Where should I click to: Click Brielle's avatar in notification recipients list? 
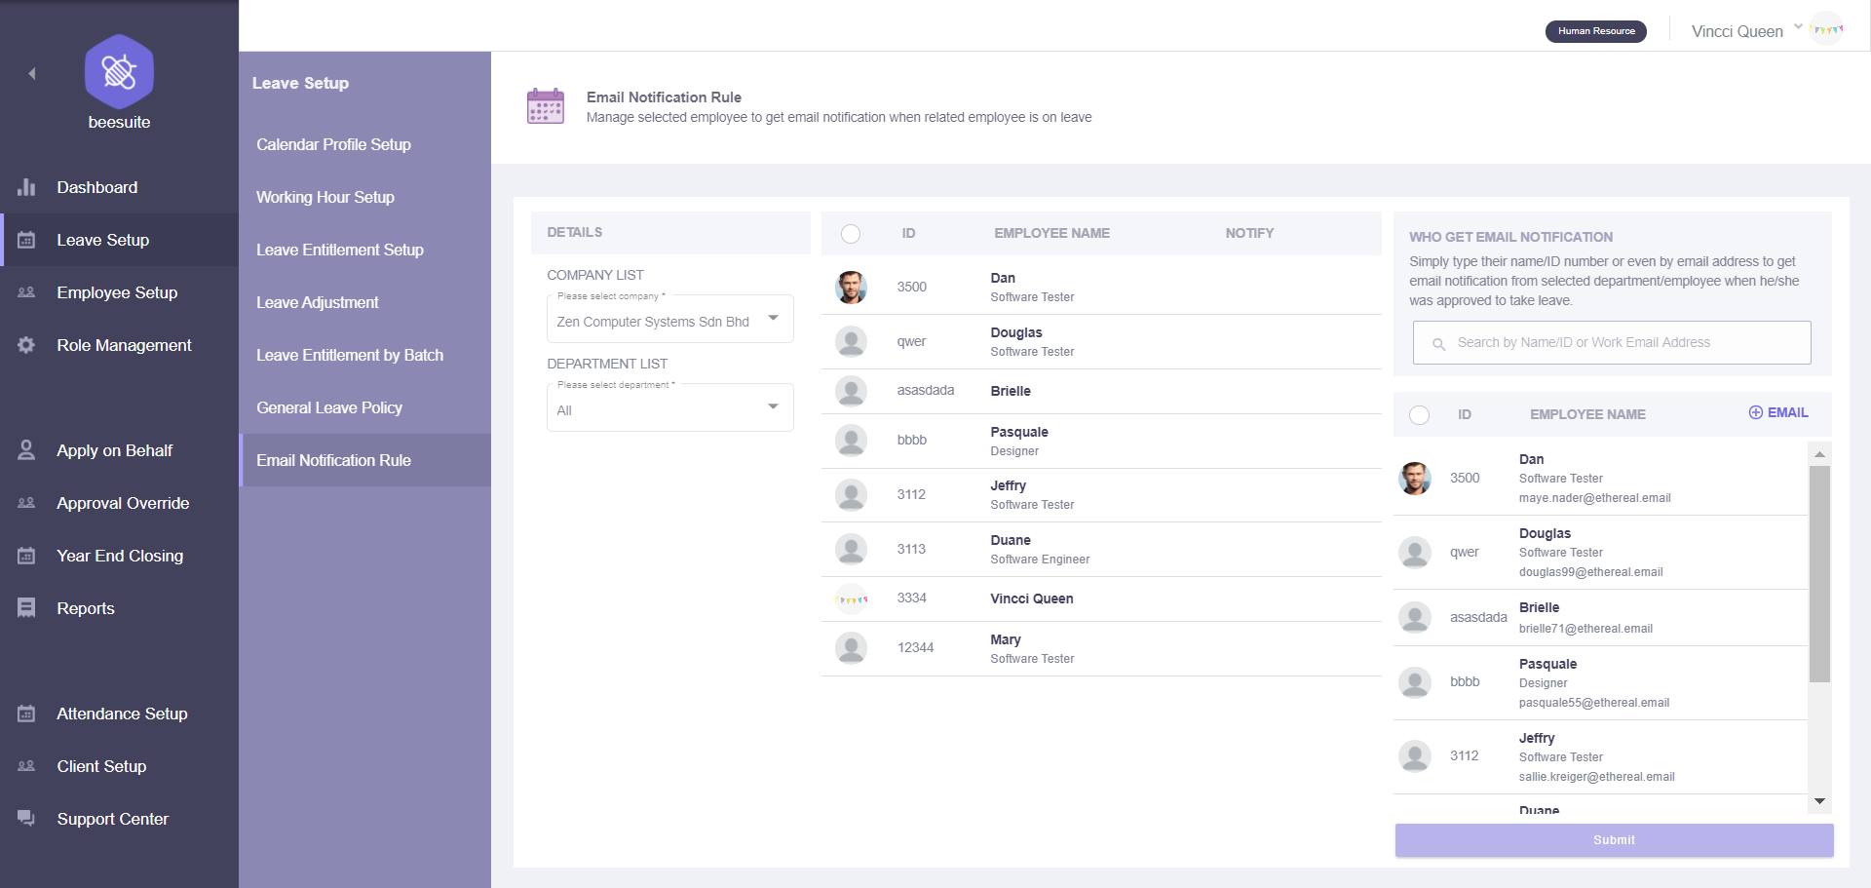pos(1415,617)
